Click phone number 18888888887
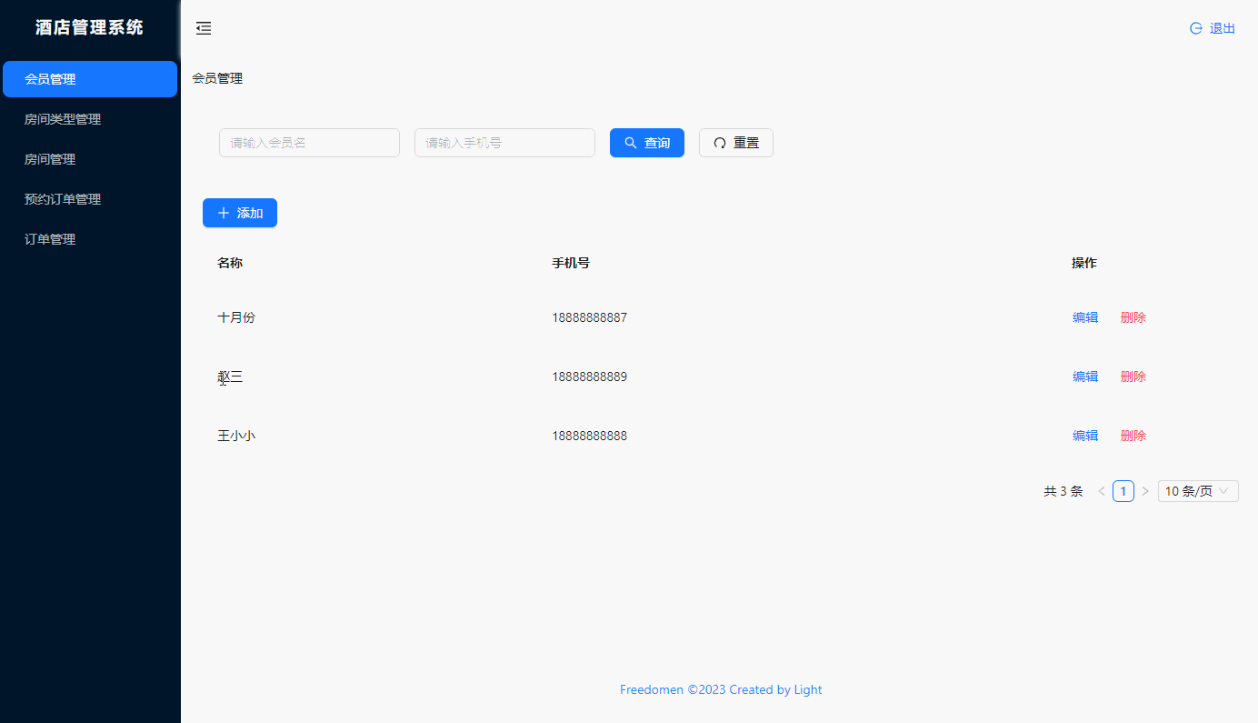 point(589,317)
